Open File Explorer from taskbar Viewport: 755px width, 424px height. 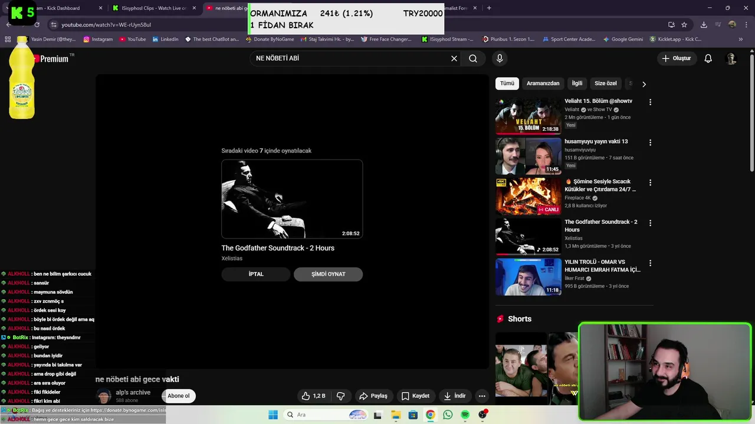[x=395, y=415]
